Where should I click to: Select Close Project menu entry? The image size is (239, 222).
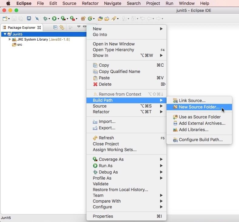click(126, 144)
